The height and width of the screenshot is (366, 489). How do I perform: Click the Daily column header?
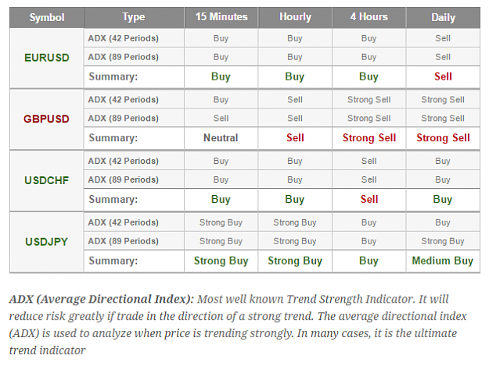pyautogui.click(x=443, y=17)
